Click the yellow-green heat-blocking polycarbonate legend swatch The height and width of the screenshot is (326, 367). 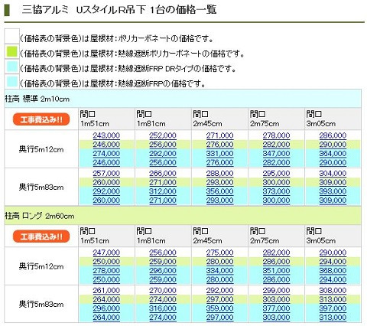[11, 51]
